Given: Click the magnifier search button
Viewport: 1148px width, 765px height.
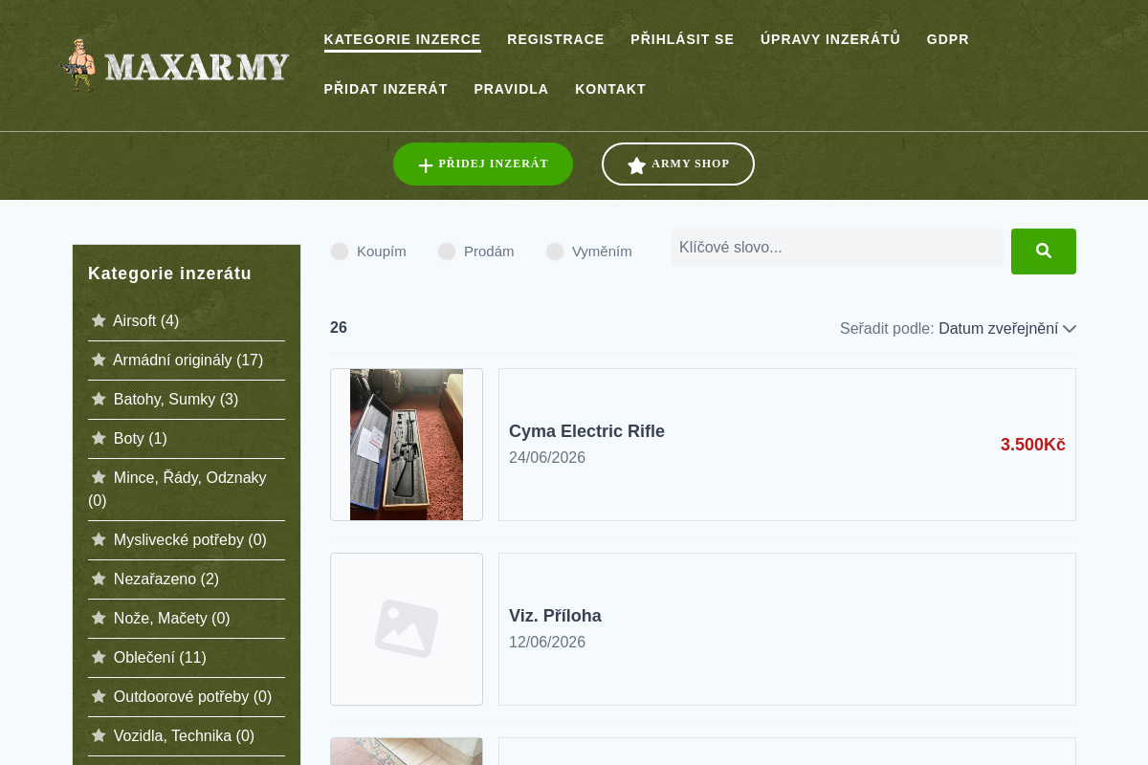Looking at the screenshot, I should (x=1044, y=251).
